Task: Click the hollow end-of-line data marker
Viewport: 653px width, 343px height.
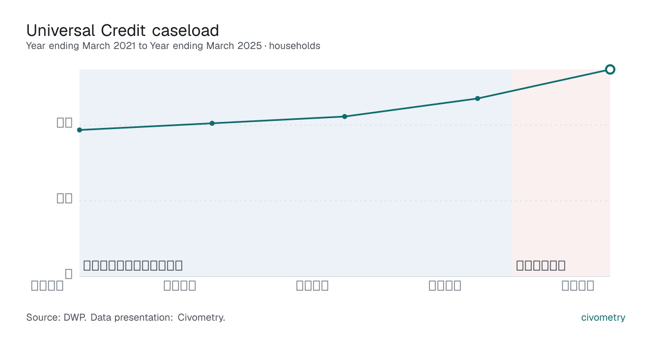Action: click(610, 69)
